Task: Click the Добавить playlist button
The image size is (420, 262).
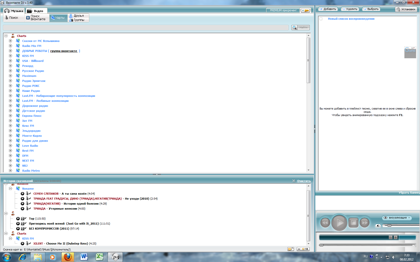Action: pos(328,9)
